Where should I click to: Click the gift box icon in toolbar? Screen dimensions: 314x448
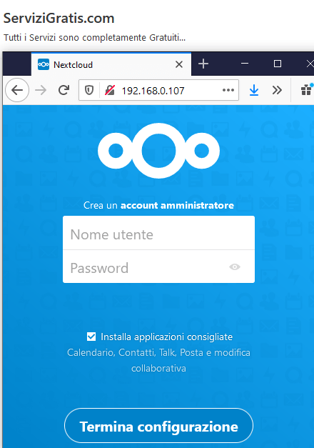point(307,90)
